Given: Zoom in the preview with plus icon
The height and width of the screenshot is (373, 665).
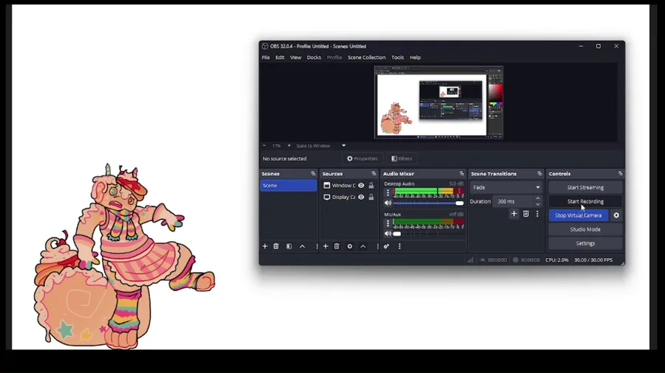Looking at the screenshot, I should (x=289, y=145).
